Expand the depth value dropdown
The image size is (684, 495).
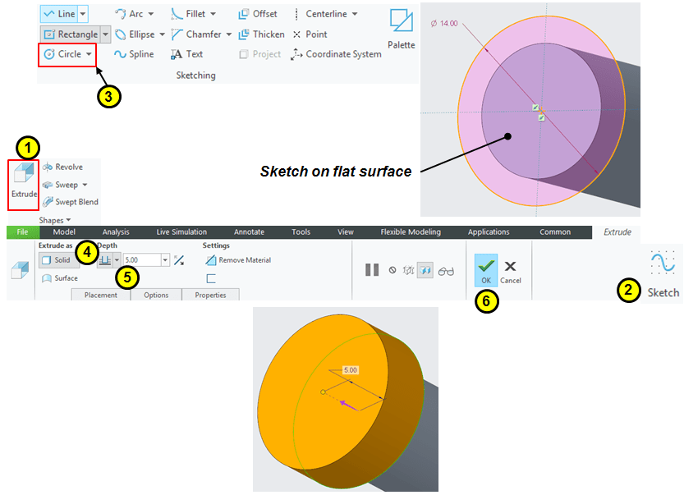[x=166, y=260]
